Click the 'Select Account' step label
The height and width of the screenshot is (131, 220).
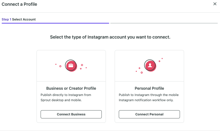point(24,19)
